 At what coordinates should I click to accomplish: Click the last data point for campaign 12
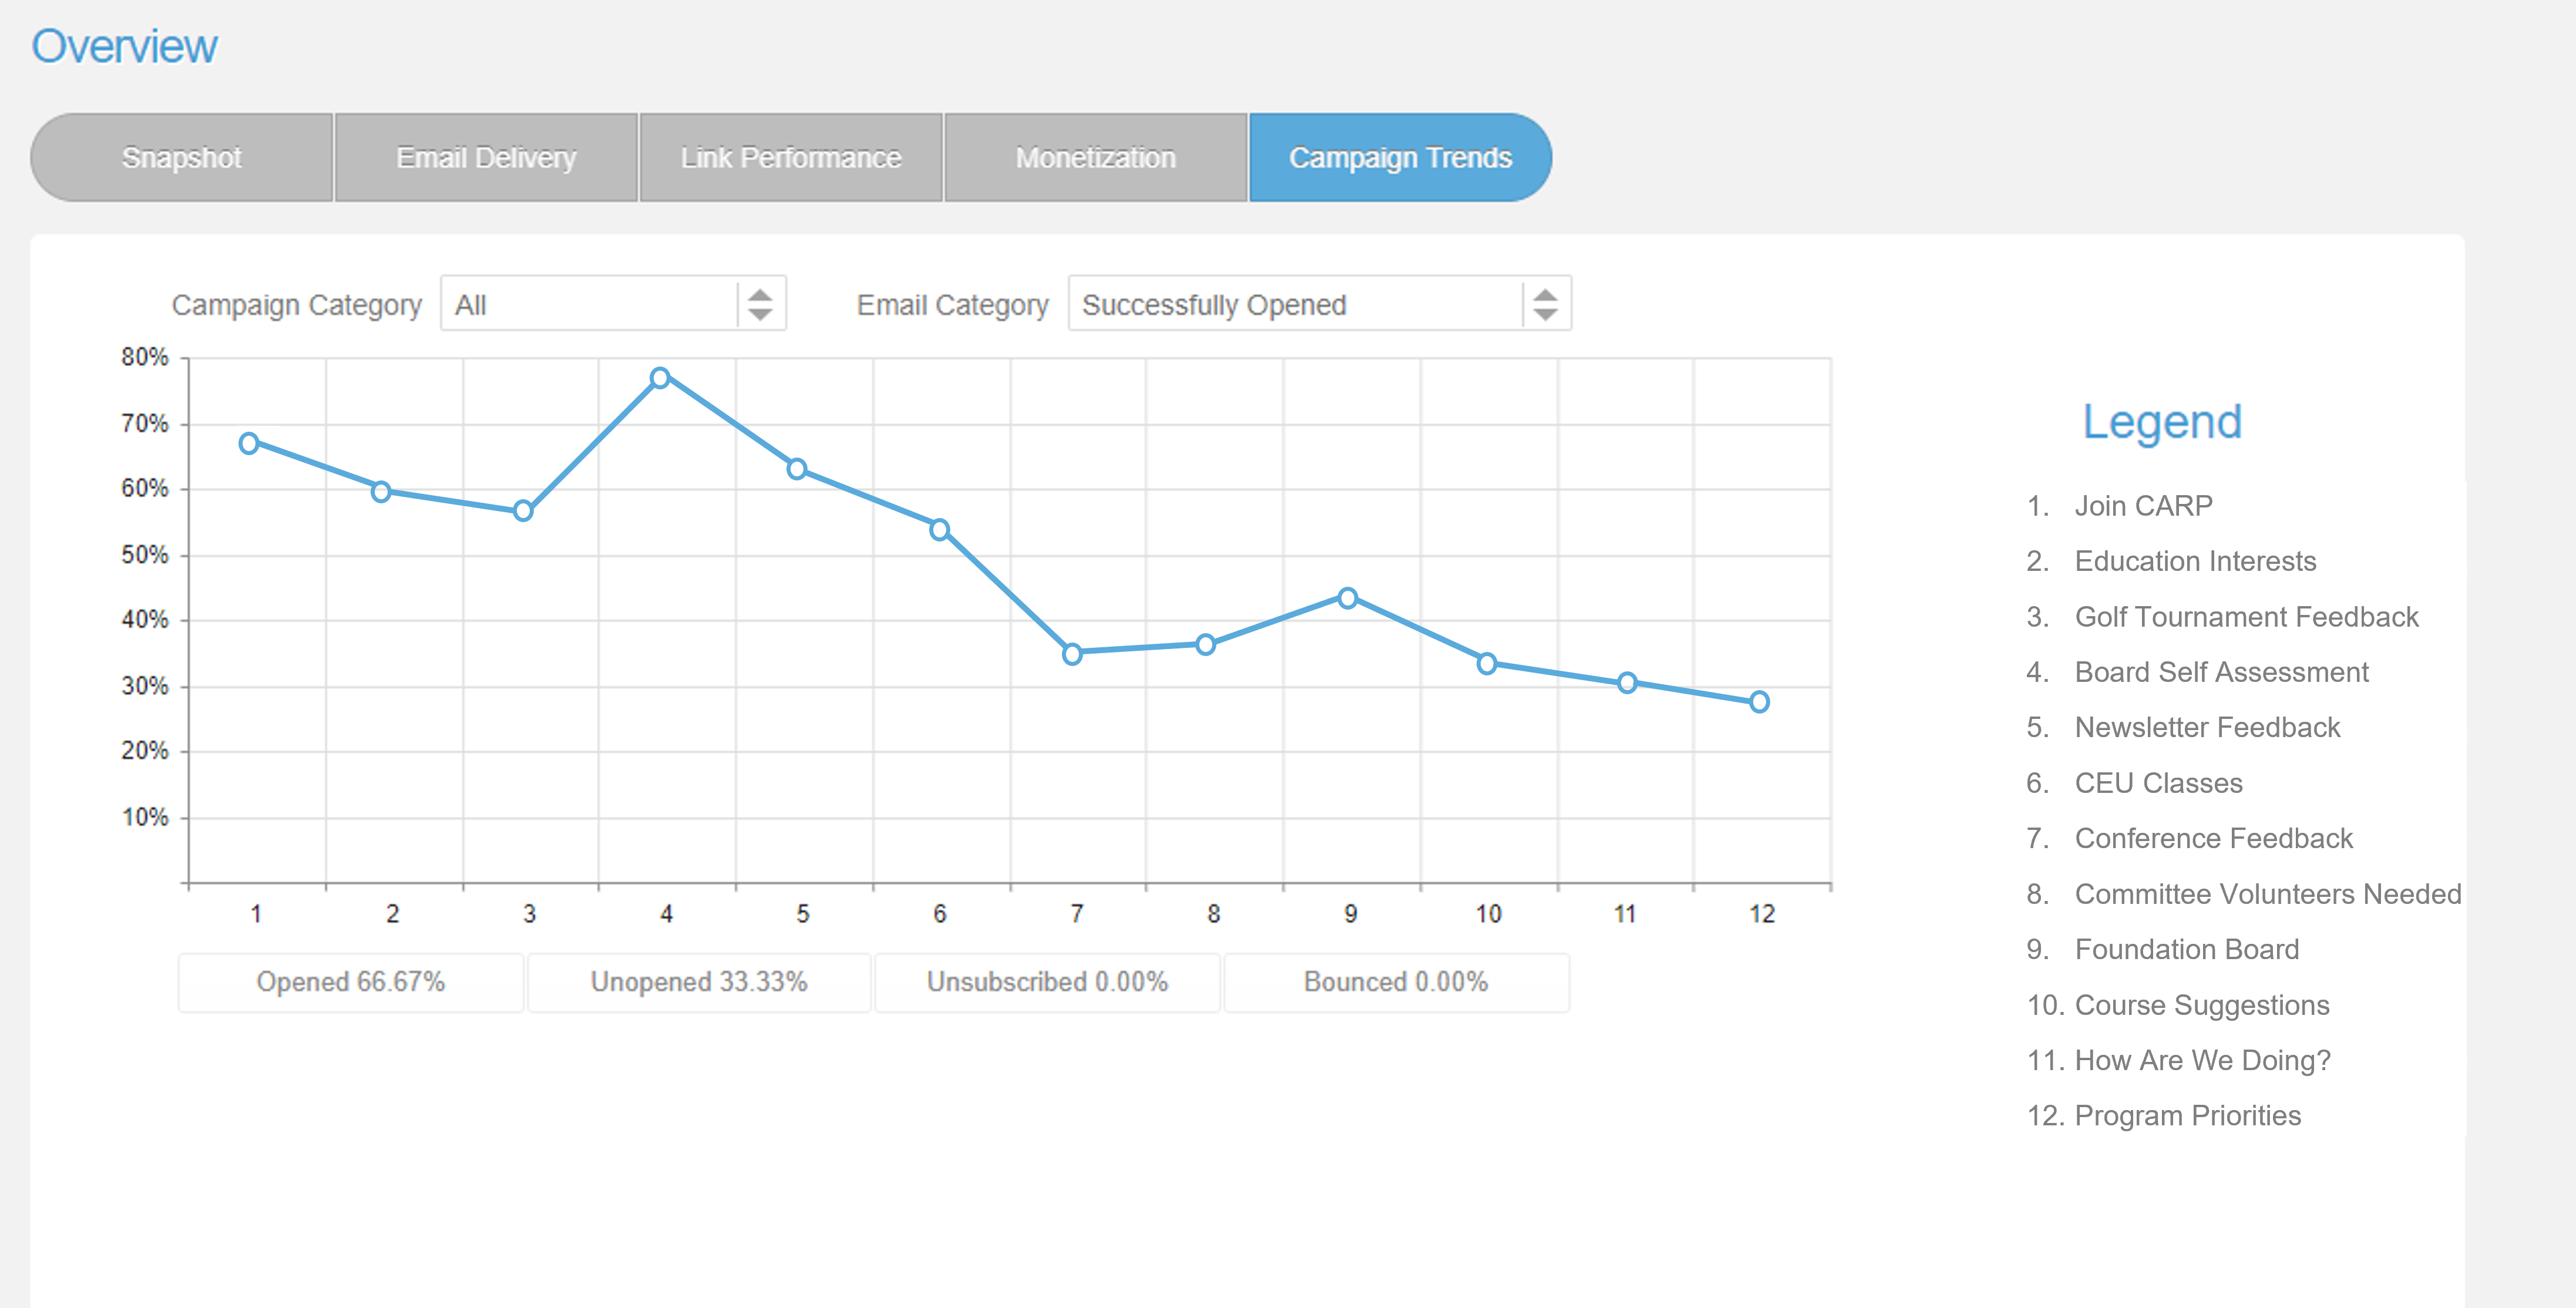(1759, 702)
